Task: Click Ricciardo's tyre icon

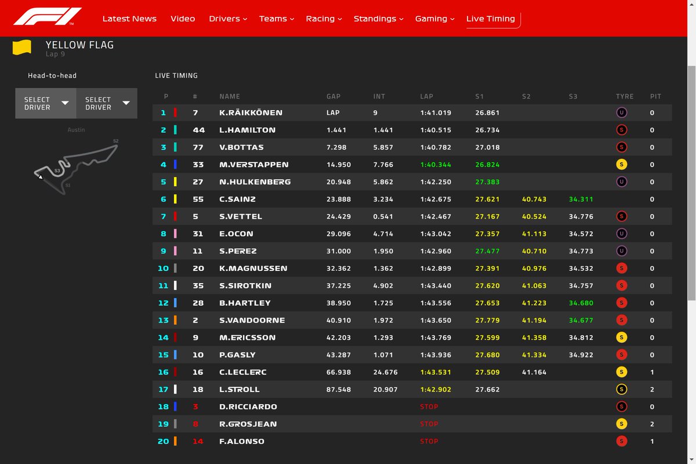Action: click(x=621, y=407)
